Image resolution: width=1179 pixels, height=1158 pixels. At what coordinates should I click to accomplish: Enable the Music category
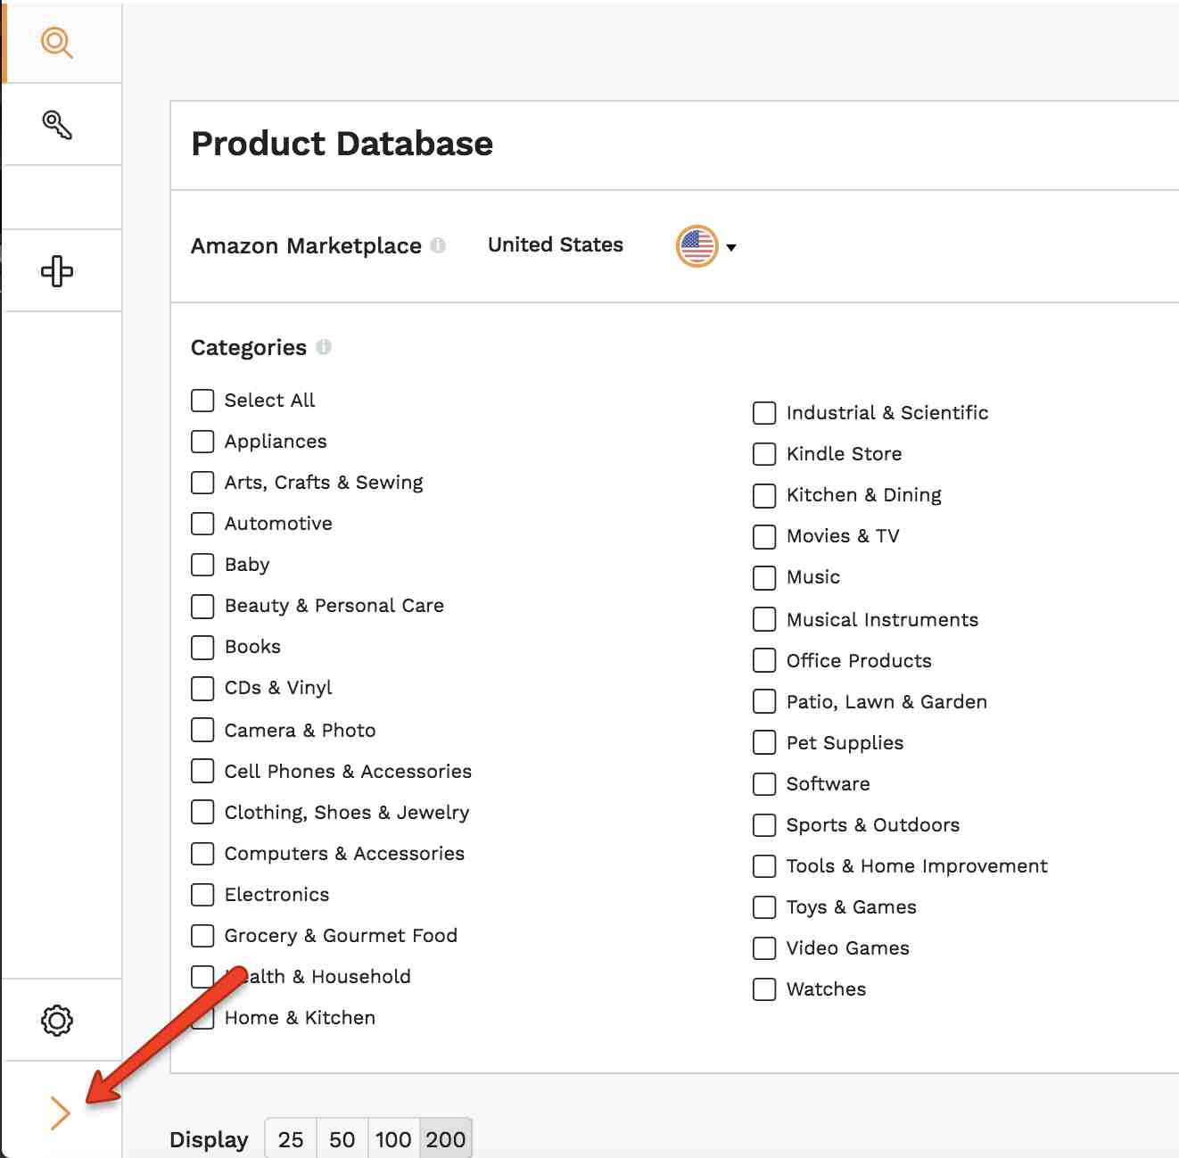tap(764, 578)
